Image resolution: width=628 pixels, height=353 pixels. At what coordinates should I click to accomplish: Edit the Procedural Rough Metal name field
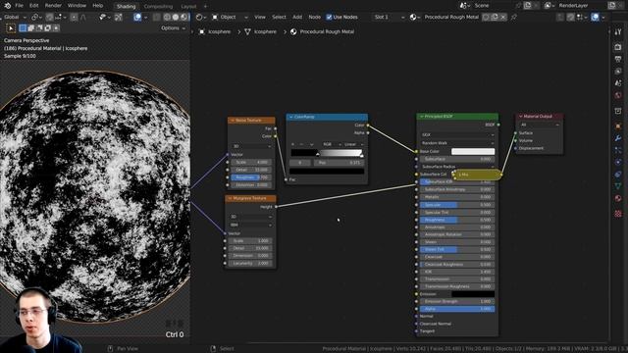(451, 18)
